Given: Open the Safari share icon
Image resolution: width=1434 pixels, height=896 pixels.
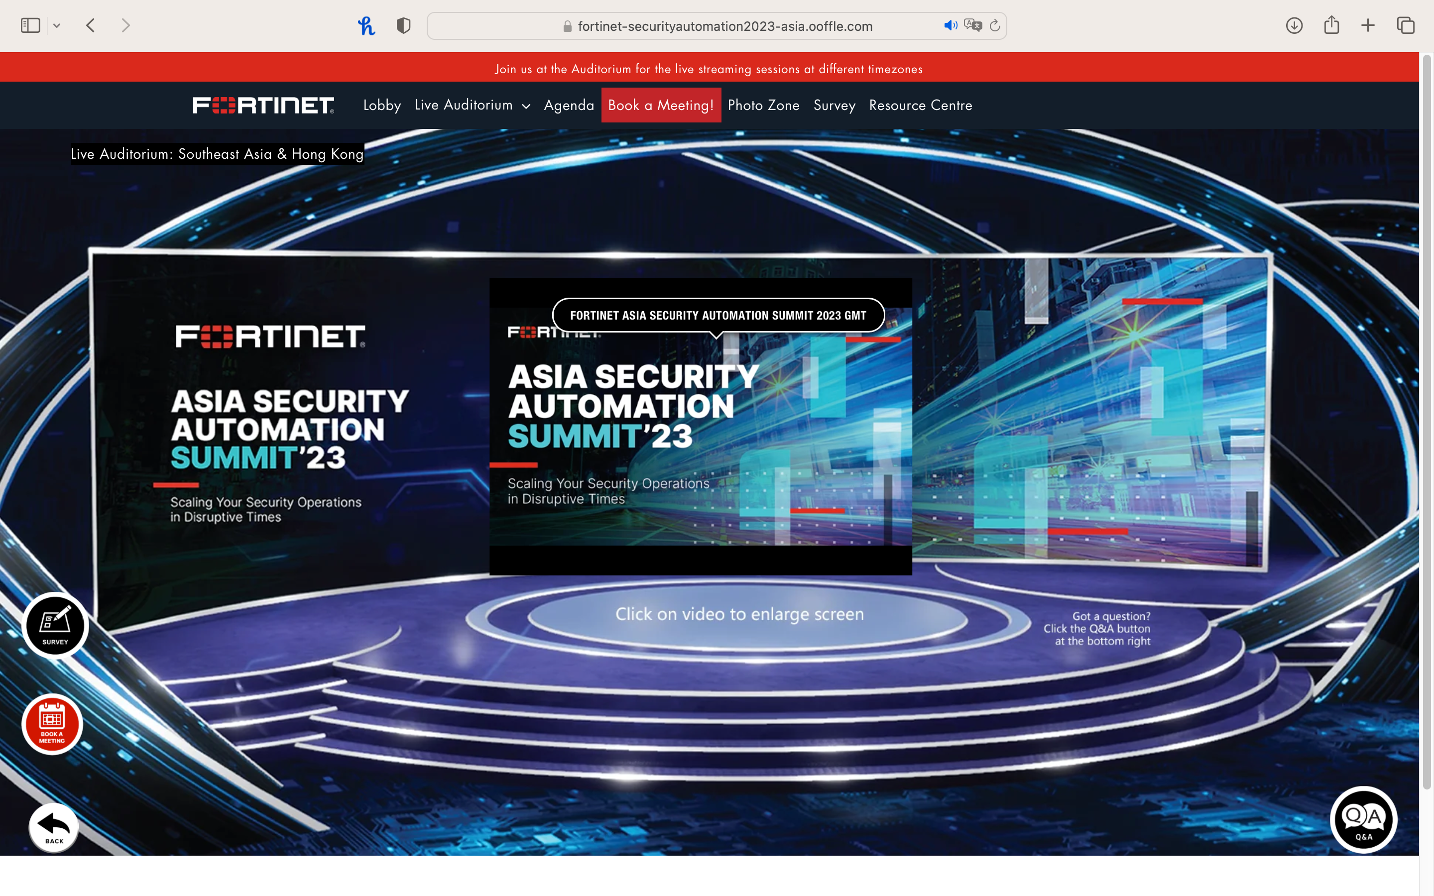Looking at the screenshot, I should click(1331, 25).
